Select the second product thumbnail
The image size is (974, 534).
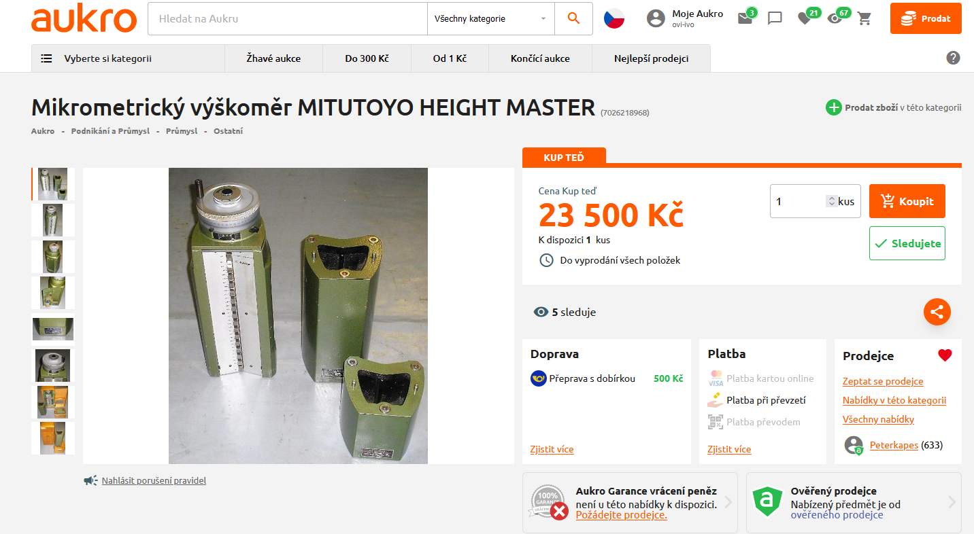[52, 220]
